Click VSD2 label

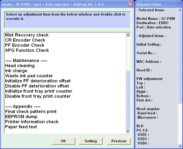(x=143, y=135)
